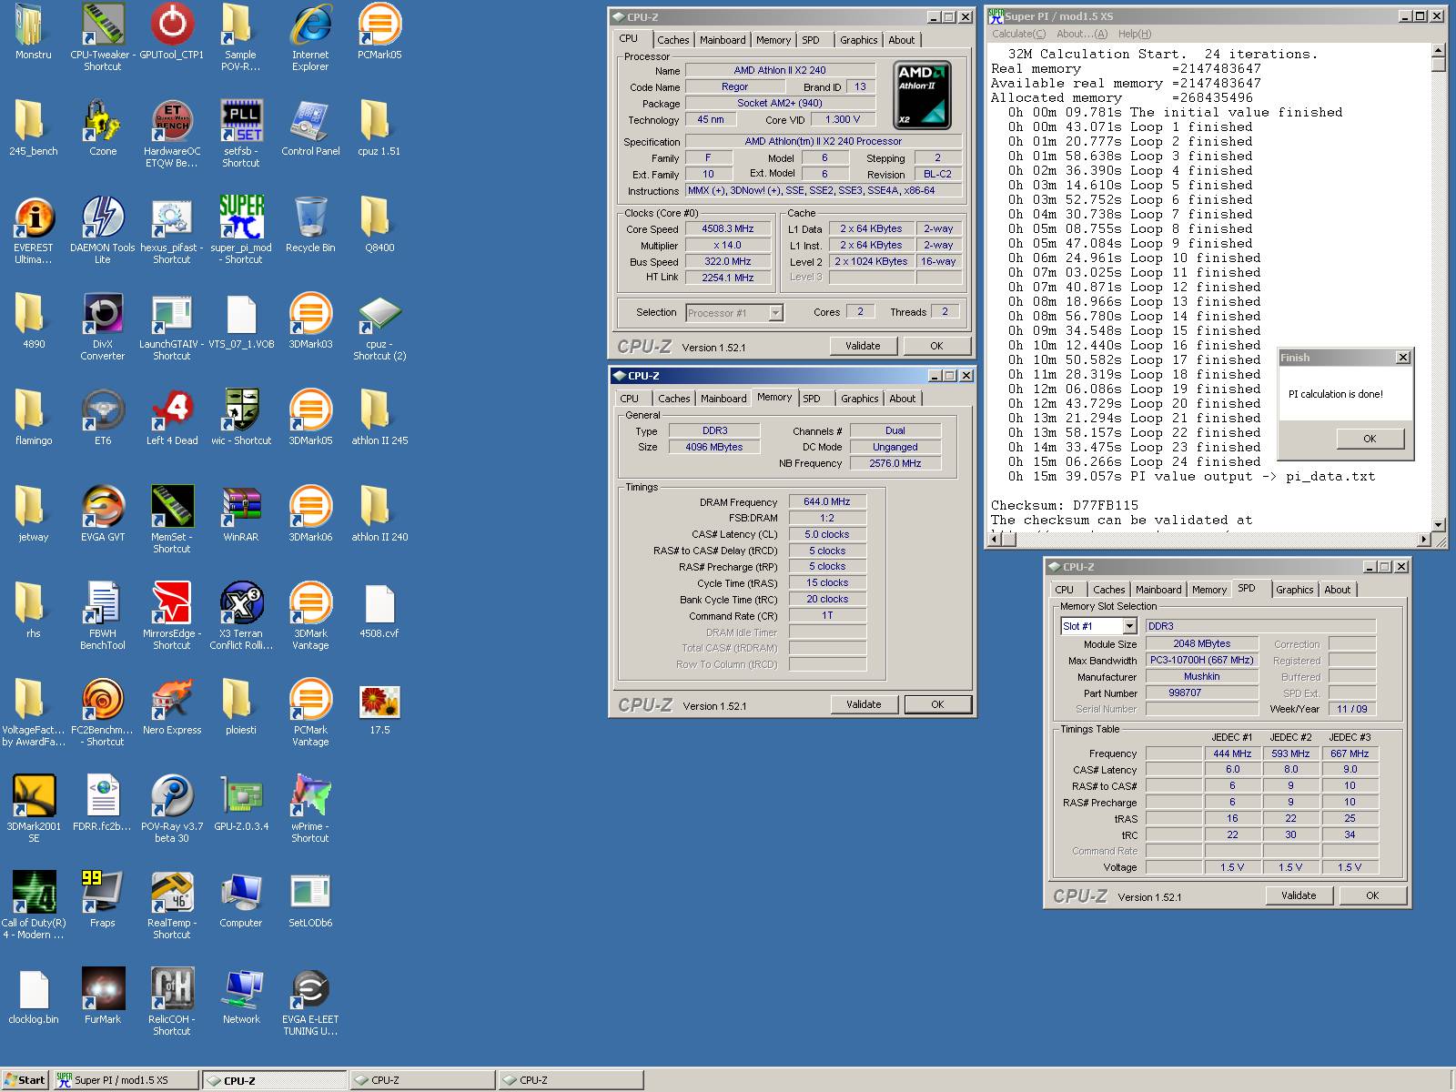
Task: Launch EVEREST Ultimate icon
Action: [34, 218]
